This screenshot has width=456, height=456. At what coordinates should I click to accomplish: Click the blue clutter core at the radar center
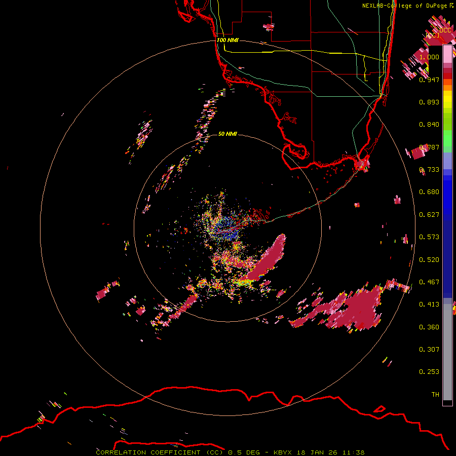tap(227, 229)
